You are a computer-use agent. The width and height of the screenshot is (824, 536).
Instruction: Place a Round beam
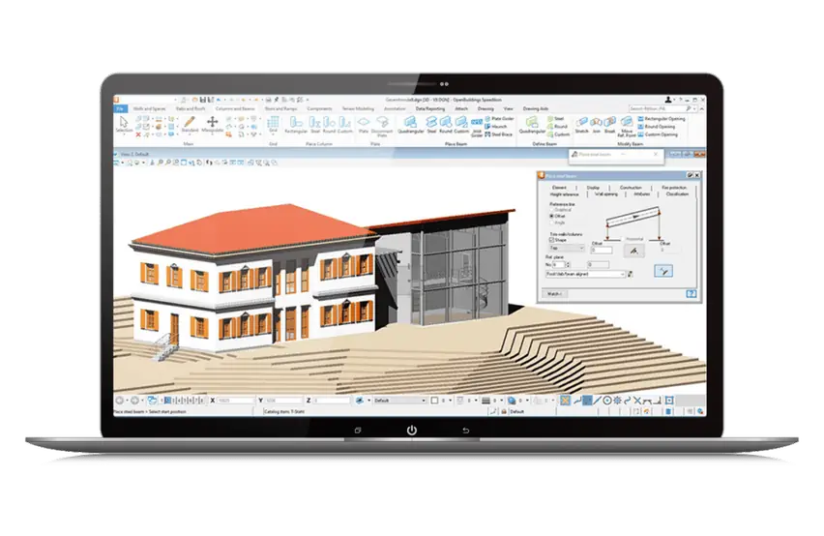pyautogui.click(x=446, y=125)
